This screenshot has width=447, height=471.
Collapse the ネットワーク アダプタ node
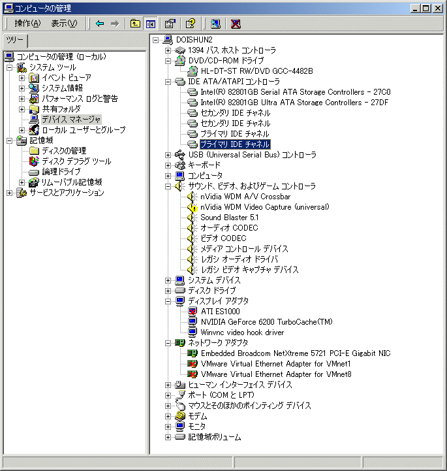[168, 343]
